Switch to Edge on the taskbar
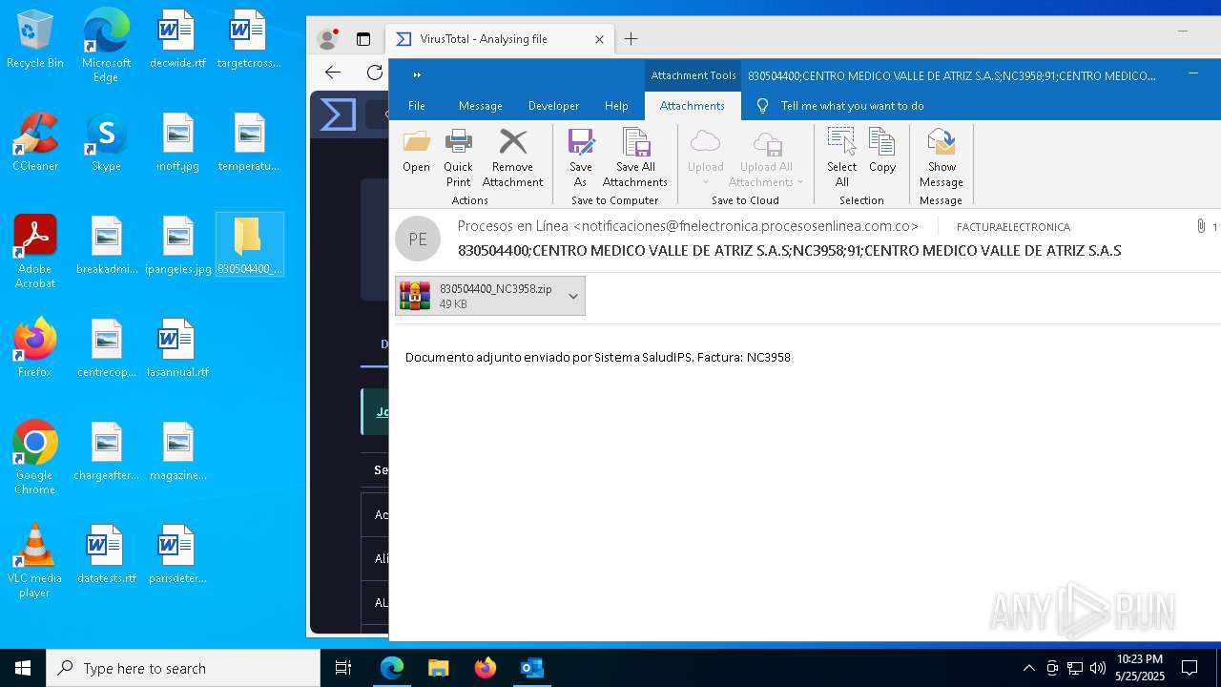The height and width of the screenshot is (687, 1221). point(392,668)
